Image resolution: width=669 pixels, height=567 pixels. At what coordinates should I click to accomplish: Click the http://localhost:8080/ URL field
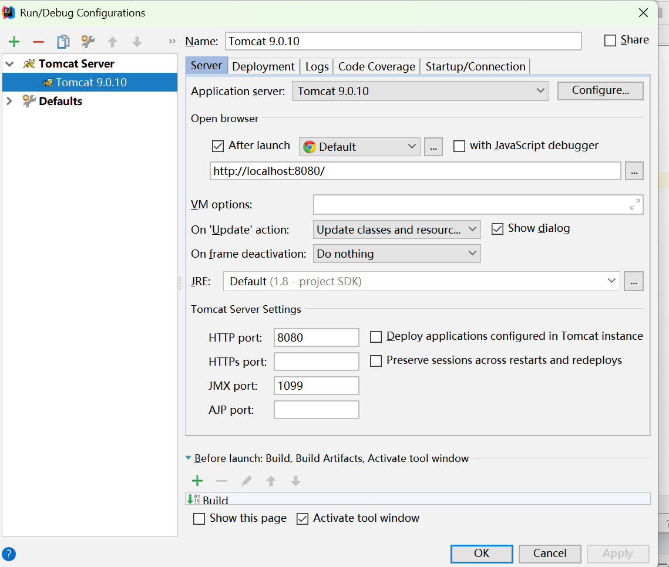tap(415, 171)
